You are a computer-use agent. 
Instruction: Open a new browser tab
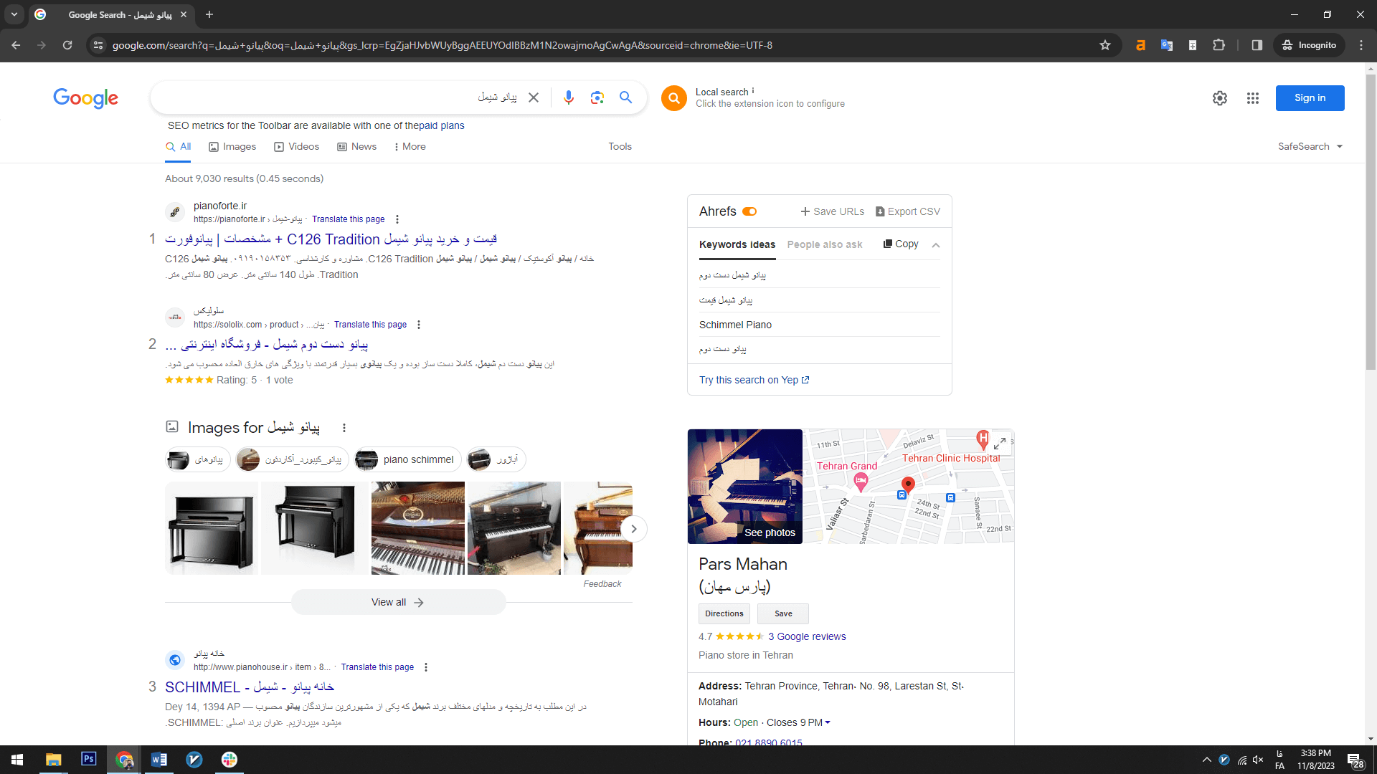(209, 14)
